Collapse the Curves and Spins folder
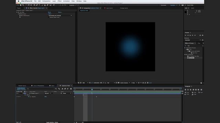Viewport: 220px width, 123px height. (188, 51)
